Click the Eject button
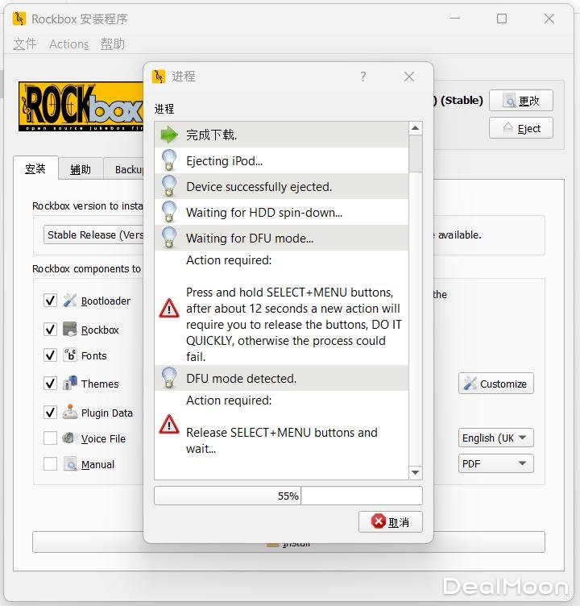 tap(520, 128)
